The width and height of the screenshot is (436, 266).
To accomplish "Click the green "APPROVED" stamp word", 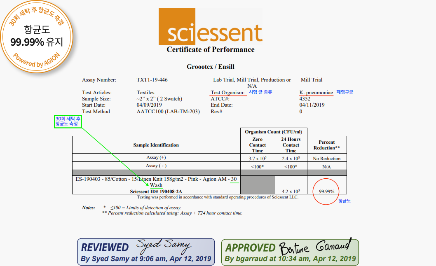I will click(250, 247).
